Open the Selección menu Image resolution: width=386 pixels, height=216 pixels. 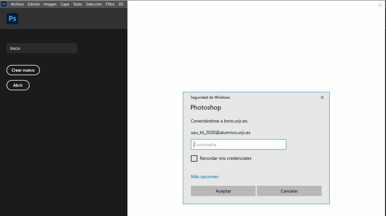94,4
